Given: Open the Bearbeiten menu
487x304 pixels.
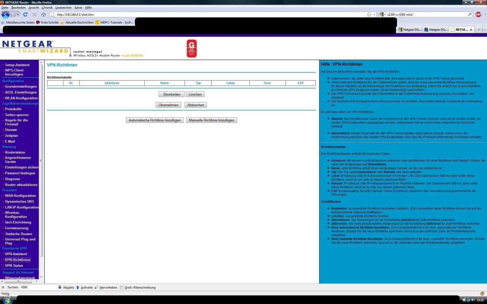Looking at the screenshot, I should pos(18,8).
